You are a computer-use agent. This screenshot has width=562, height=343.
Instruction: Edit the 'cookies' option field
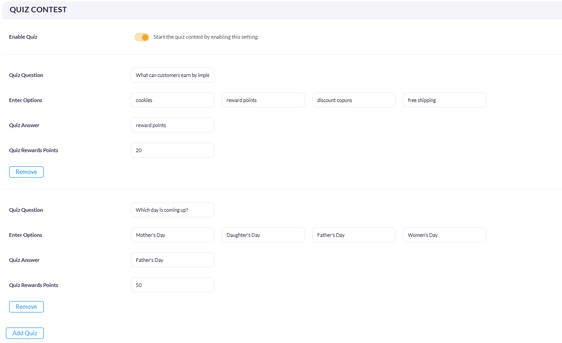point(172,100)
